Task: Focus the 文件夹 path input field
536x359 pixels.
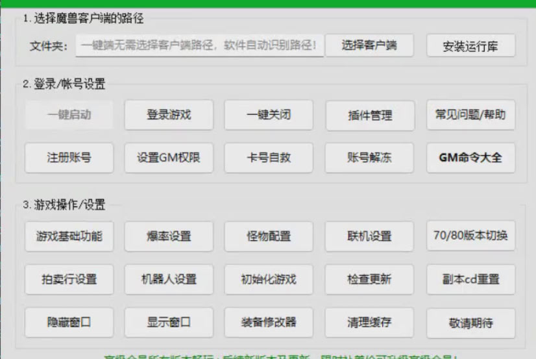Action: [x=200, y=45]
